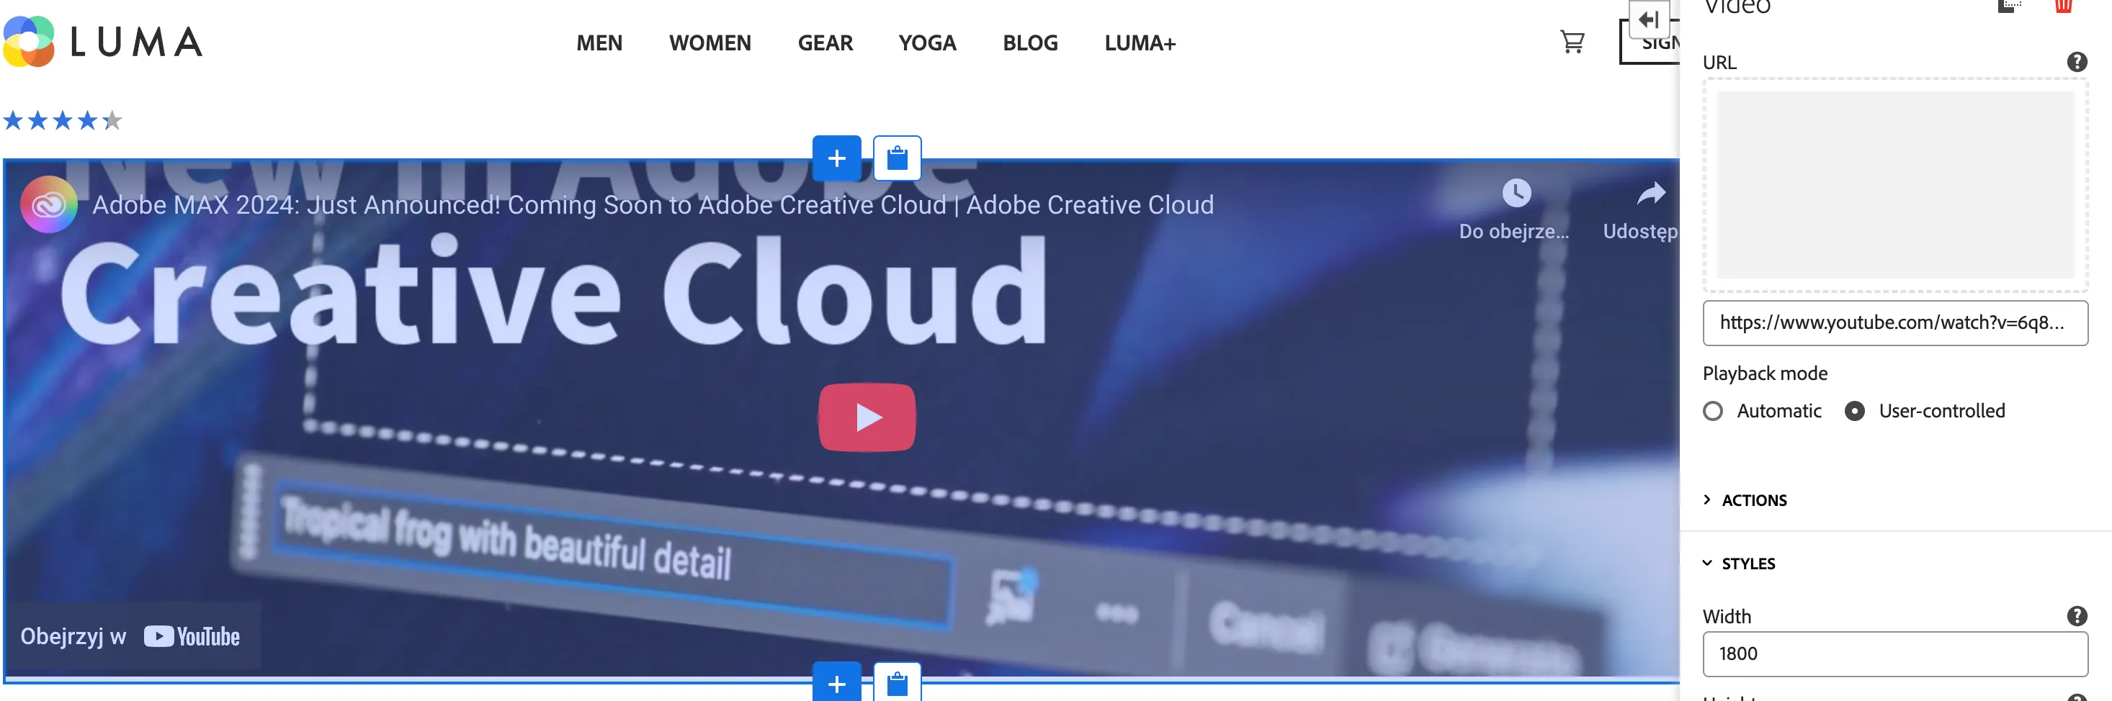Collapse the STYLES section
This screenshot has height=701, width=2112.
pos(1739,564)
